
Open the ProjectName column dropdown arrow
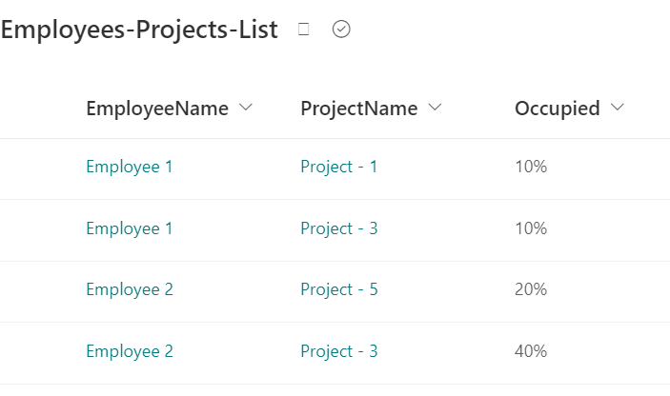[436, 108]
